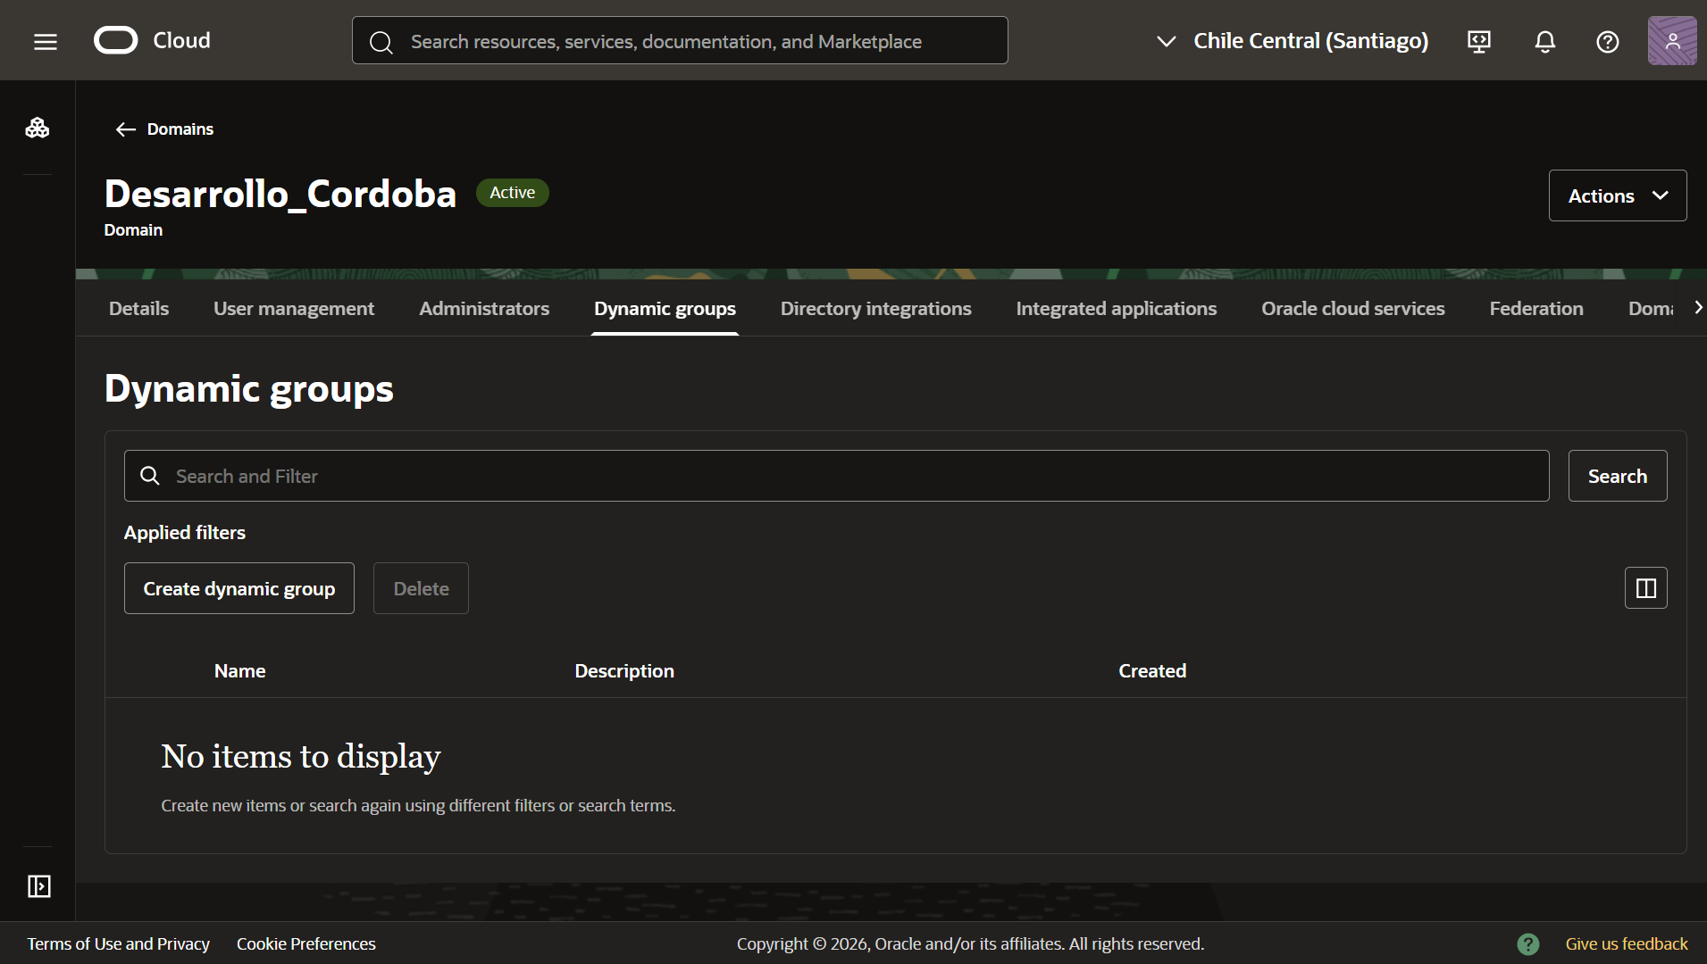
Task: Click the Domain subtitle under the title
Action: click(x=133, y=230)
